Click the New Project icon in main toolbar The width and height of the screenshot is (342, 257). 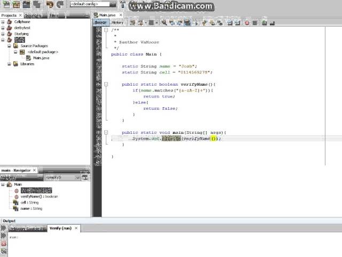tap(17, 4)
